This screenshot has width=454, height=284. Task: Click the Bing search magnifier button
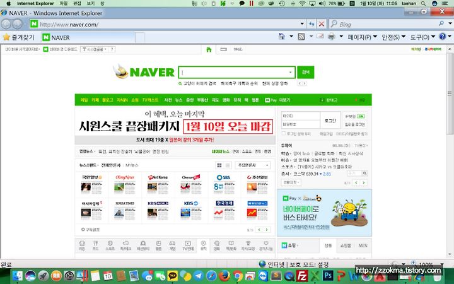pos(441,23)
